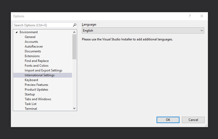Go to Fonts and Colors settings
The image size is (218, 139).
point(37,66)
